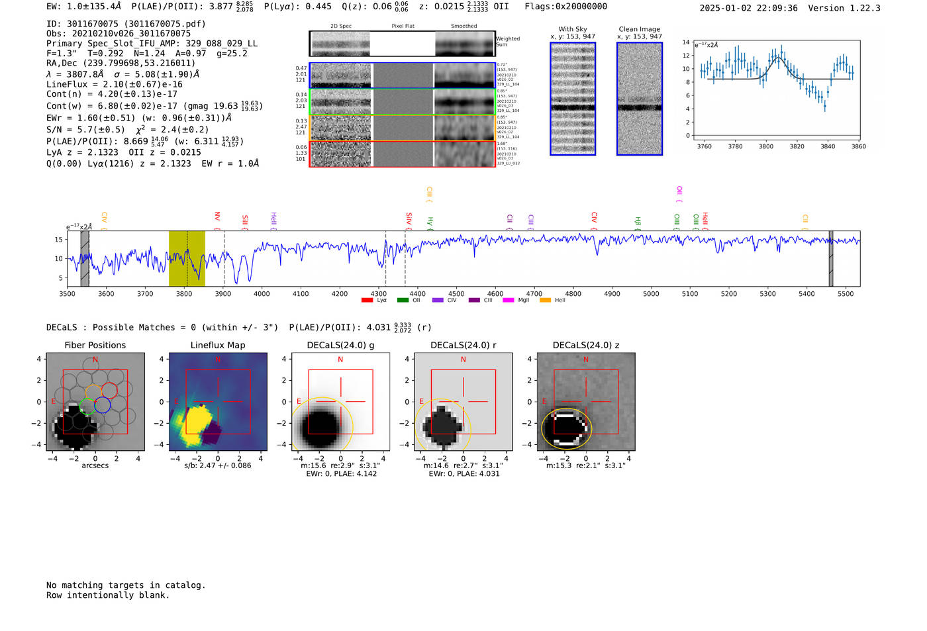The height and width of the screenshot is (631, 927).
Task: Click the red Lyα legend swatch
Action: (x=367, y=301)
